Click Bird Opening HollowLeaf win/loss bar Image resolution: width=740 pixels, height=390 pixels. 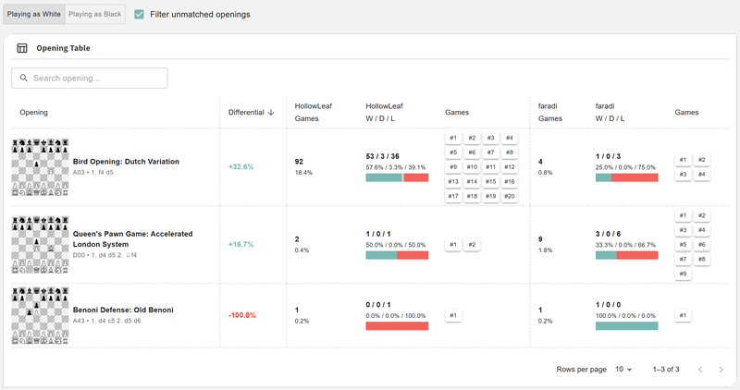pos(397,177)
